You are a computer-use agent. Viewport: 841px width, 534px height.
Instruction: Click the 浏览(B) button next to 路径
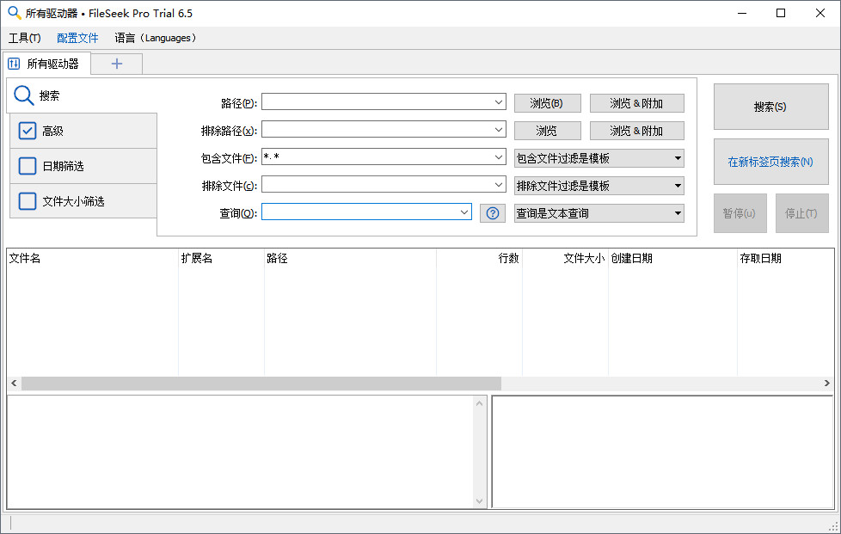(x=547, y=101)
